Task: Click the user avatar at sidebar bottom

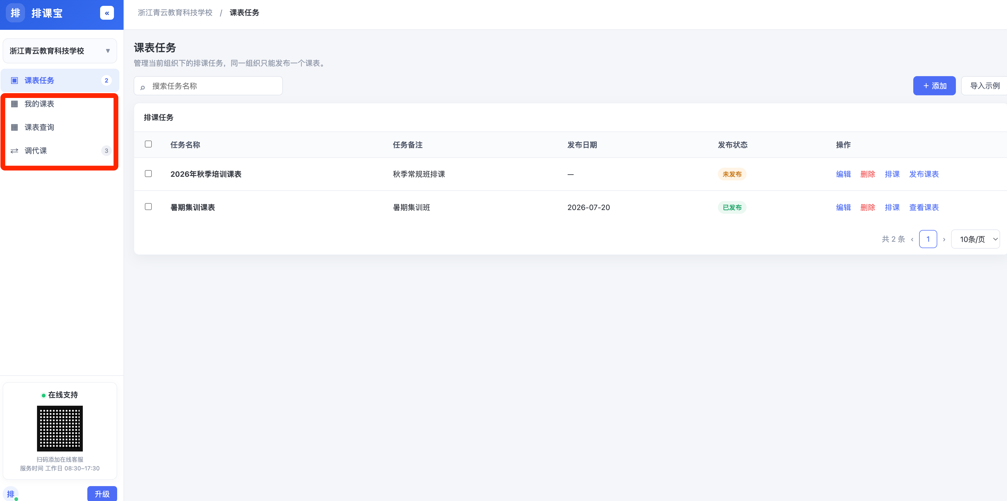Action: tap(11, 494)
